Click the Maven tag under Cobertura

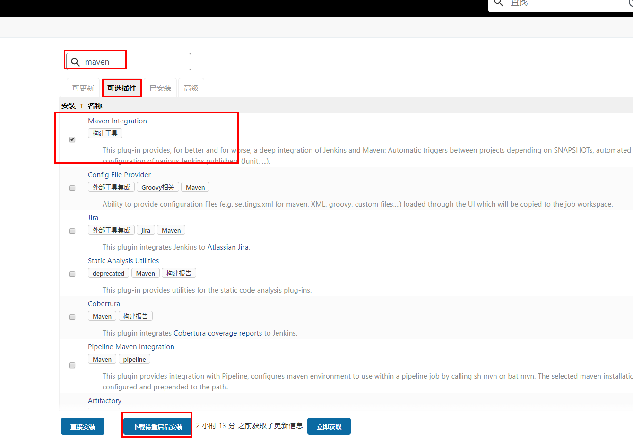102,316
